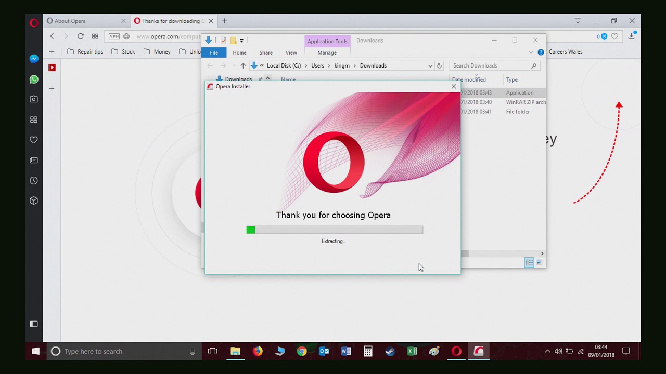
Task: Open the Careers Wales bookmark
Action: [x=566, y=51]
